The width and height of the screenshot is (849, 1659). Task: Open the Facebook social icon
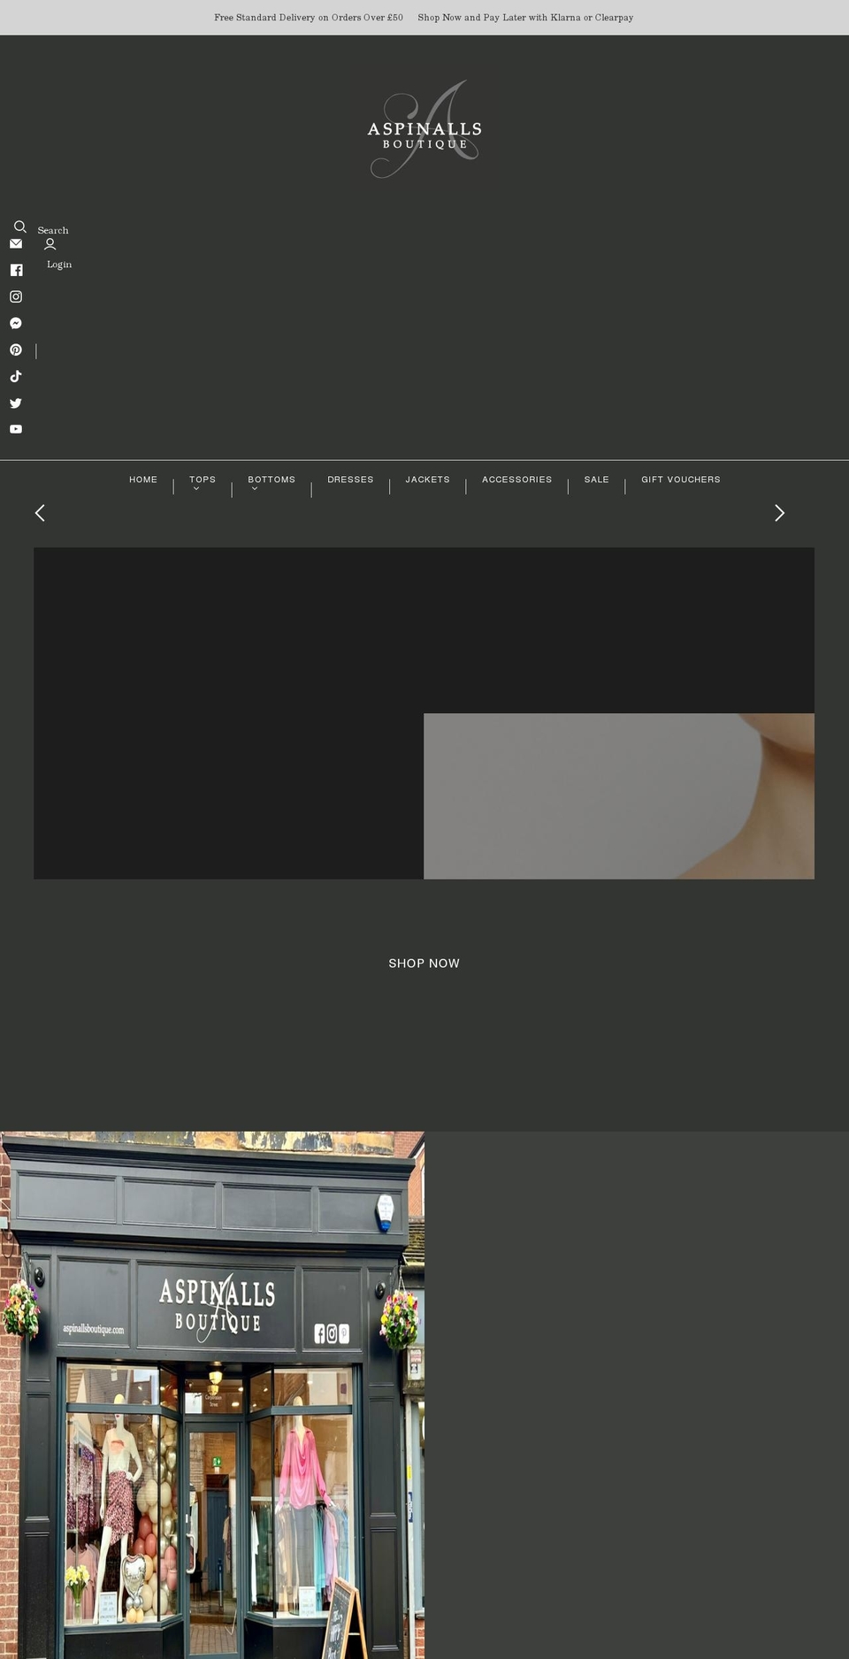(x=16, y=270)
